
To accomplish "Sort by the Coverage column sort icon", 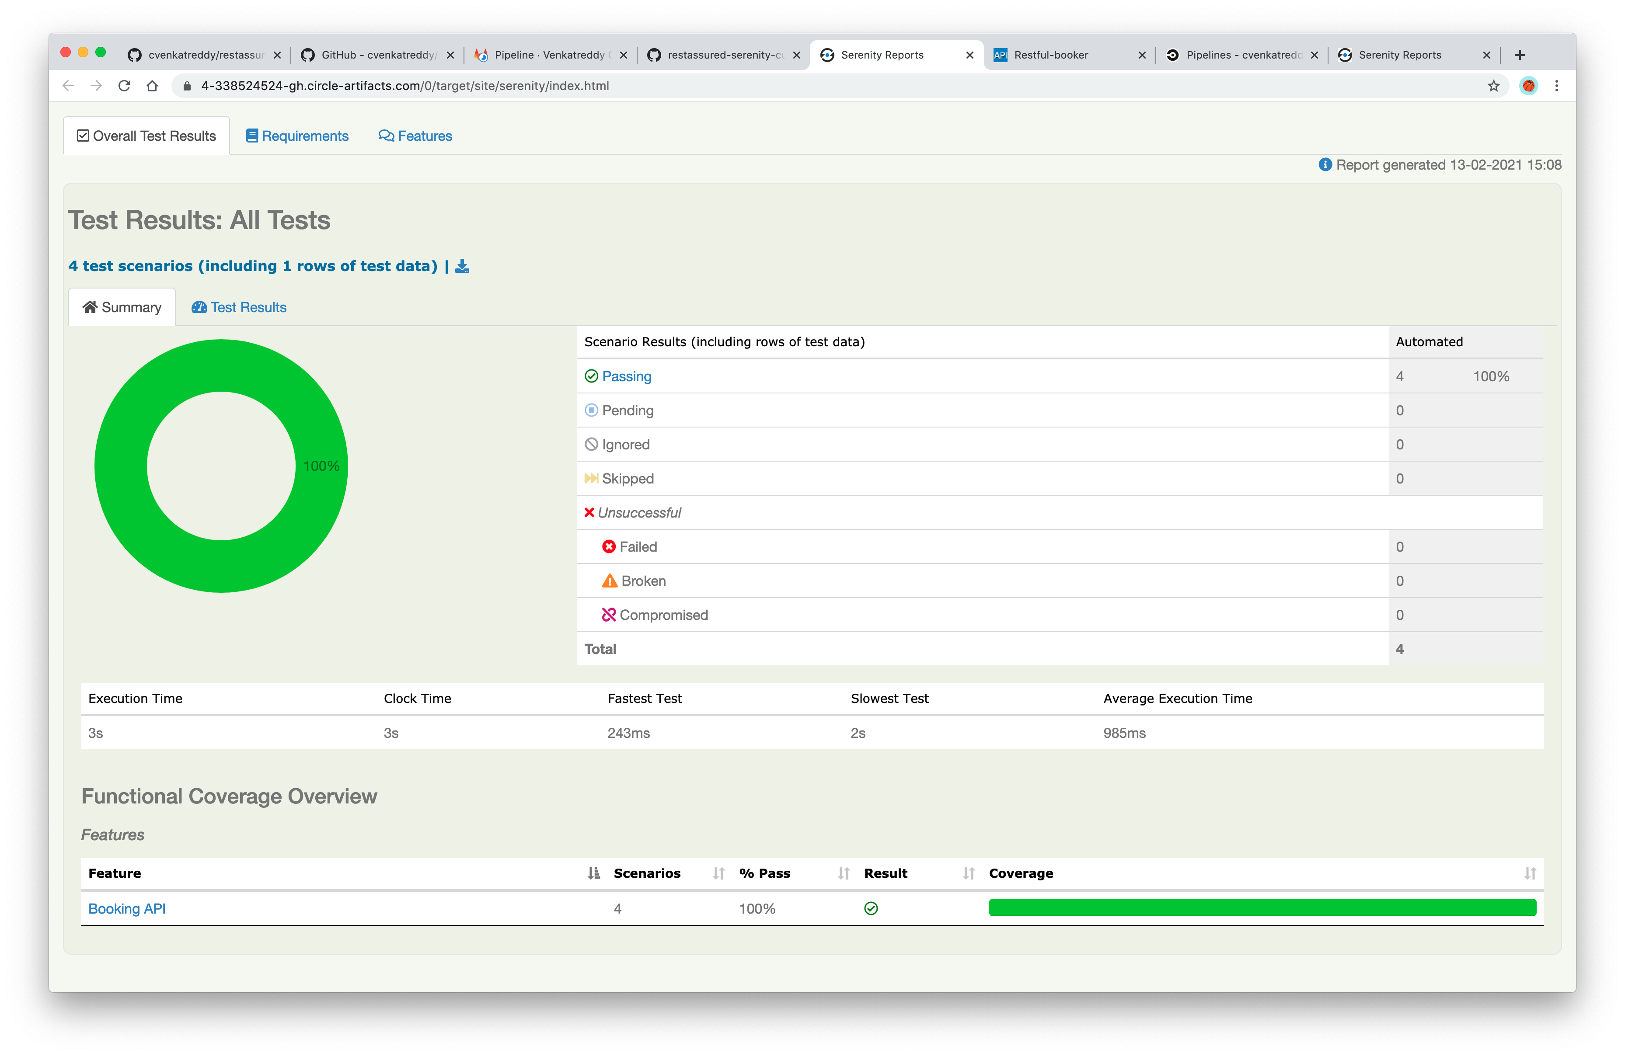I will coord(1530,873).
